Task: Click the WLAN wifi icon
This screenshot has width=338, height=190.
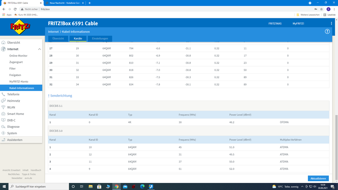Action: coord(3,107)
